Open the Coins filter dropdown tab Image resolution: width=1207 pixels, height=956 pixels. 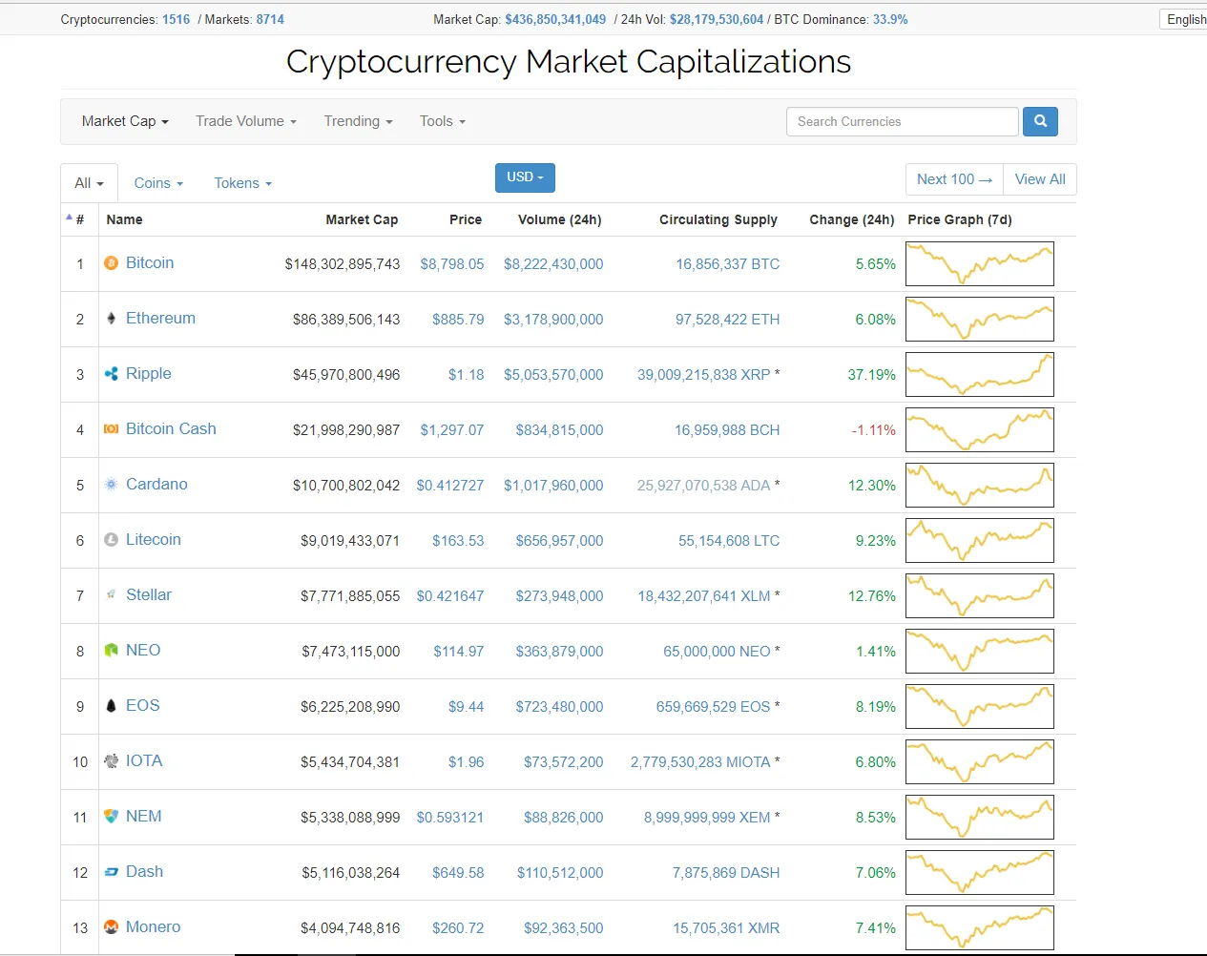[158, 183]
